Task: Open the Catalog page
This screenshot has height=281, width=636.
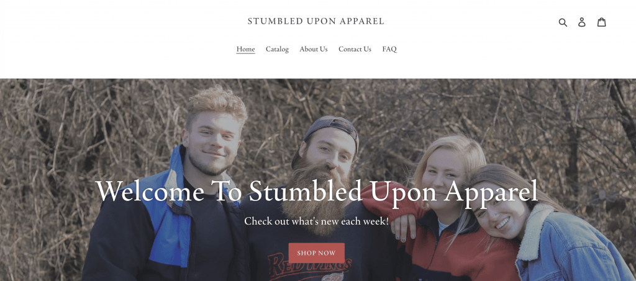Action: click(277, 49)
